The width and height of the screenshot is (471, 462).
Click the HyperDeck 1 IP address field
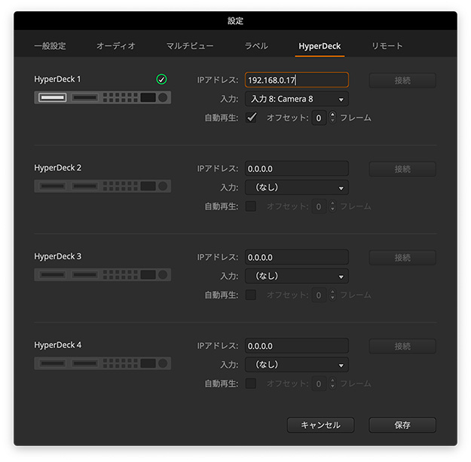tap(296, 80)
